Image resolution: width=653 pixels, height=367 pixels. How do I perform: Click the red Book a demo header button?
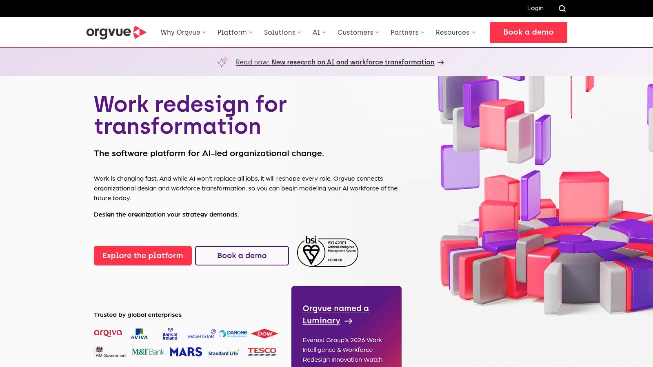coord(529,32)
